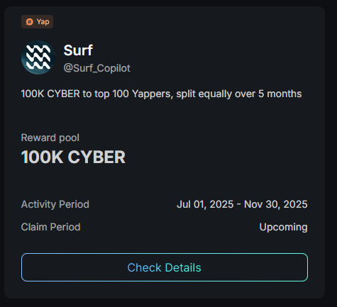Click the Activity Period label

55,204
